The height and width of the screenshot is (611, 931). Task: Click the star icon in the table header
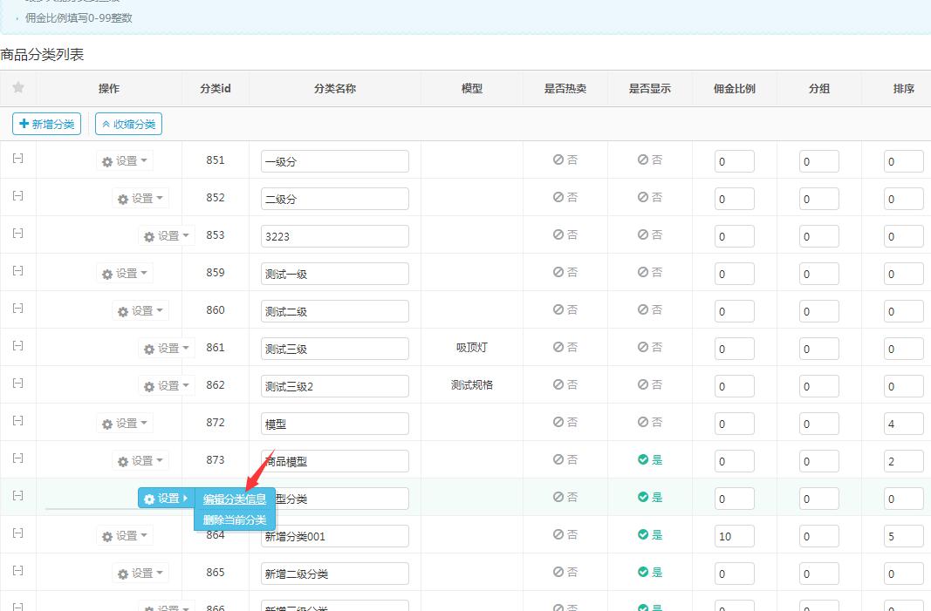[x=17, y=88]
